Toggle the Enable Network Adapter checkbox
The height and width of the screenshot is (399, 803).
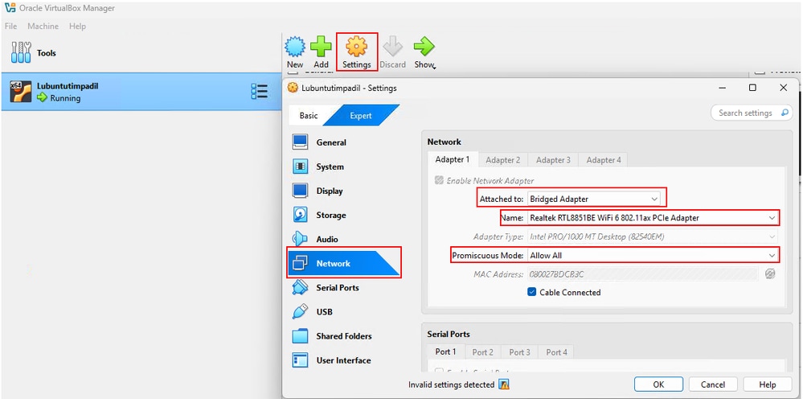tap(439, 180)
